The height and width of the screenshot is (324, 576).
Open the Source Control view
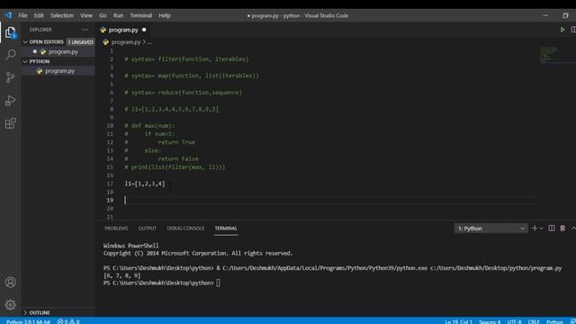10,77
